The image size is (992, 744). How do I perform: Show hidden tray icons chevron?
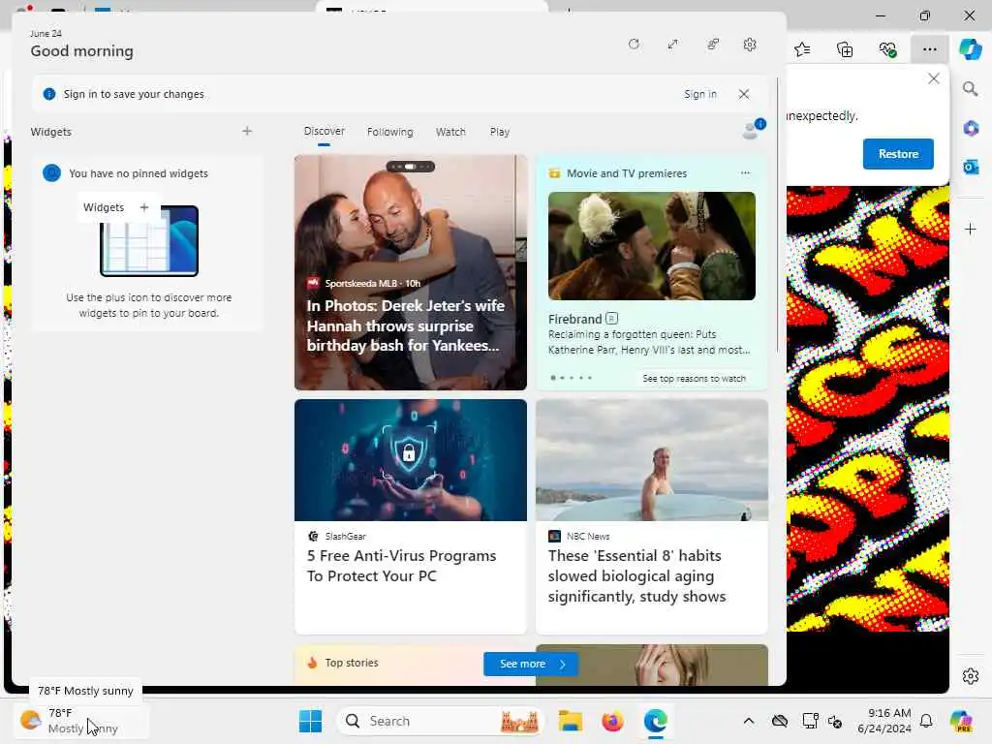pos(749,721)
